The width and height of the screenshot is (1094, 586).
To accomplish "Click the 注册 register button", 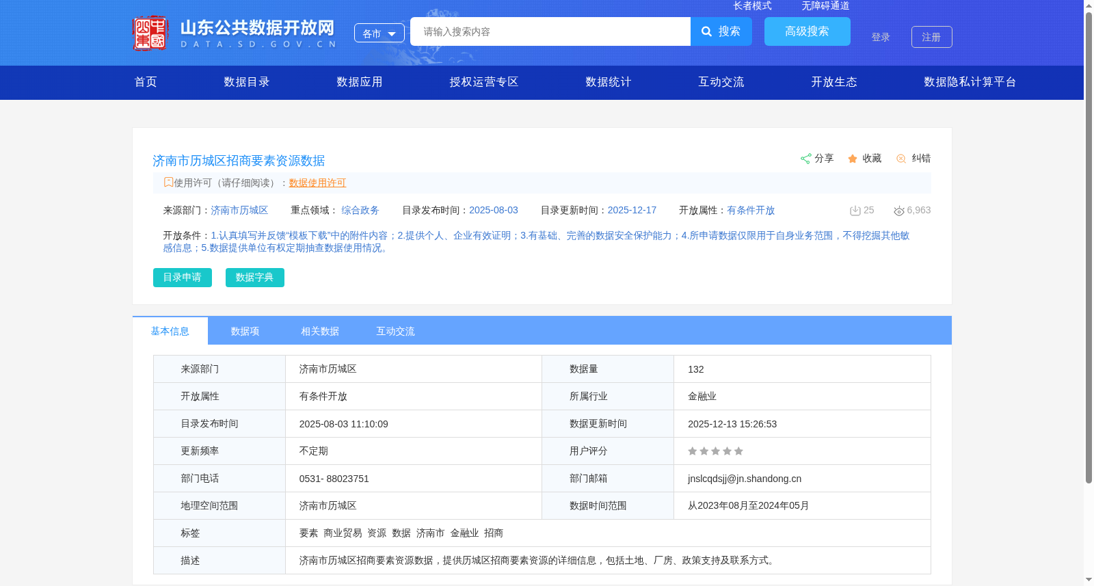I will point(931,37).
